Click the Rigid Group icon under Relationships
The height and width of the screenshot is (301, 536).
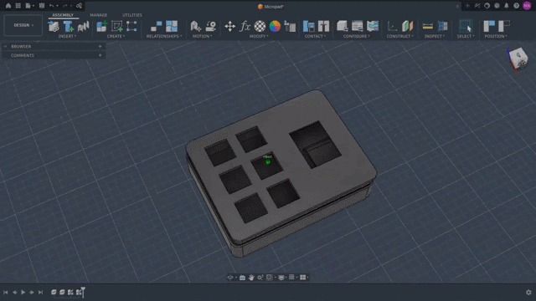coord(172,26)
